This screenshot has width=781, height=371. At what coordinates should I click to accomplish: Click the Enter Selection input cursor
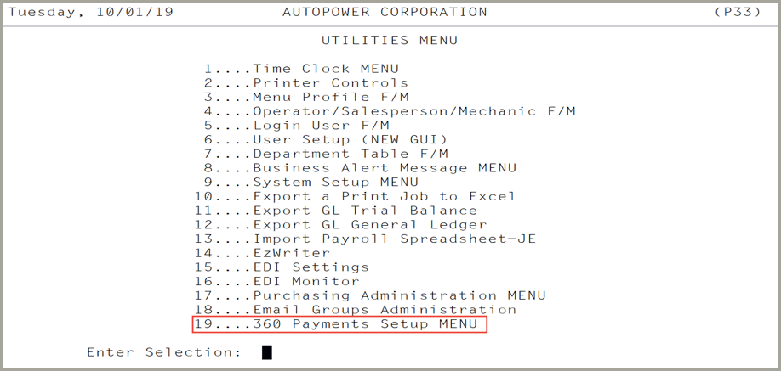pyautogui.click(x=267, y=352)
